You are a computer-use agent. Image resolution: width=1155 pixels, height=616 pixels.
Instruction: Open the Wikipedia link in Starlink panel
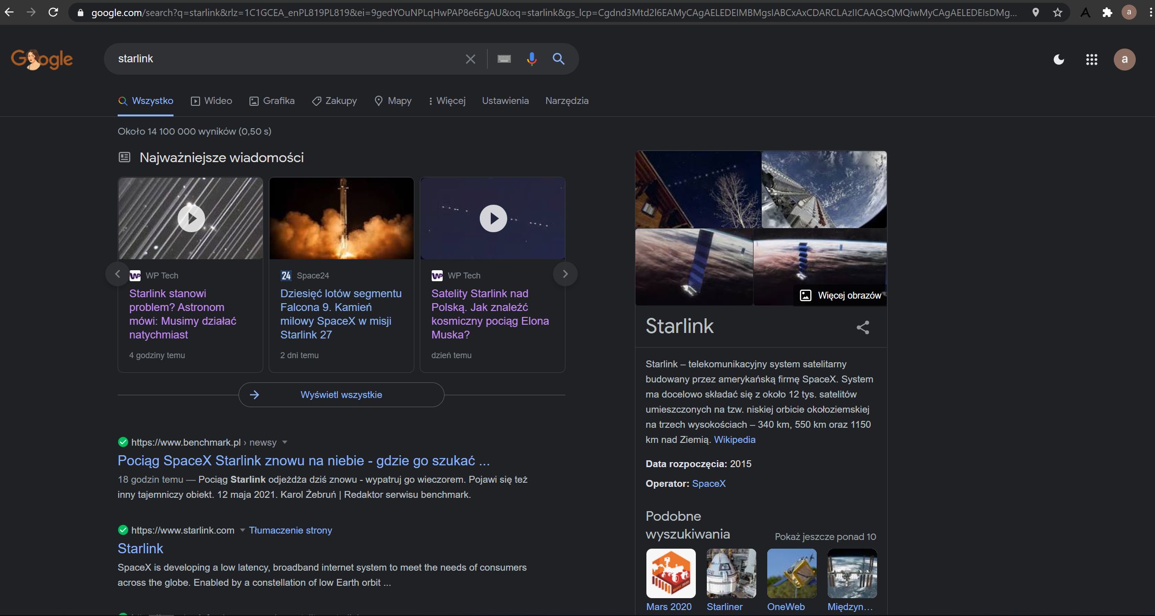(x=734, y=440)
